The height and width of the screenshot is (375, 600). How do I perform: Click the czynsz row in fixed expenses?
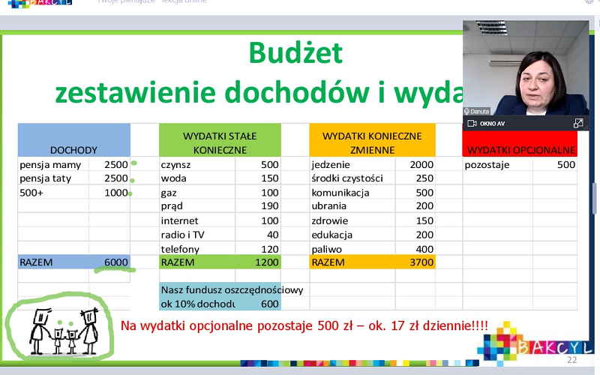point(219,164)
